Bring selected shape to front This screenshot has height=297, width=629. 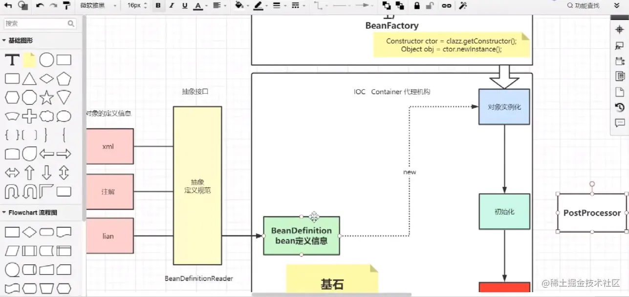pos(387,5)
